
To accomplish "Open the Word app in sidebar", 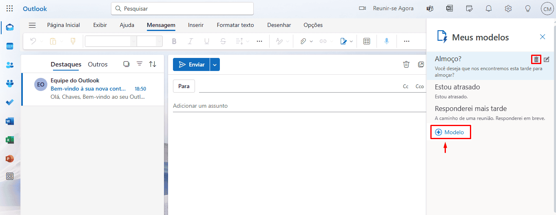I will point(10,121).
